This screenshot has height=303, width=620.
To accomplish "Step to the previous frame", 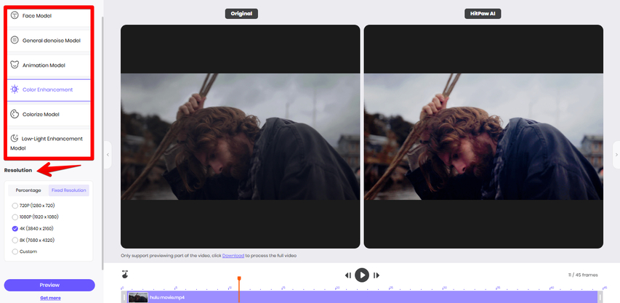I will [348, 275].
